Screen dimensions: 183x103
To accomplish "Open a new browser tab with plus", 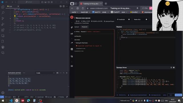I will click(x=106, y=4).
